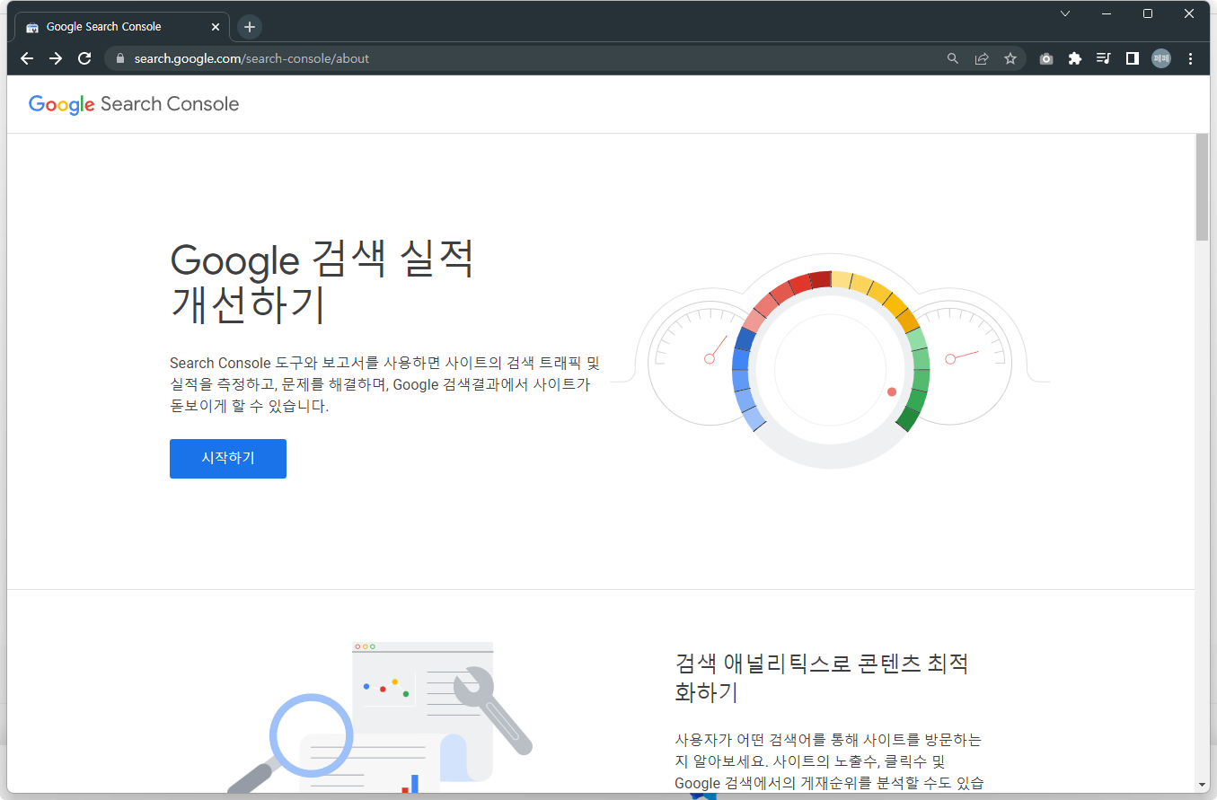1217x800 pixels.
Task: Click the Google Search Console logo
Action: (134, 104)
